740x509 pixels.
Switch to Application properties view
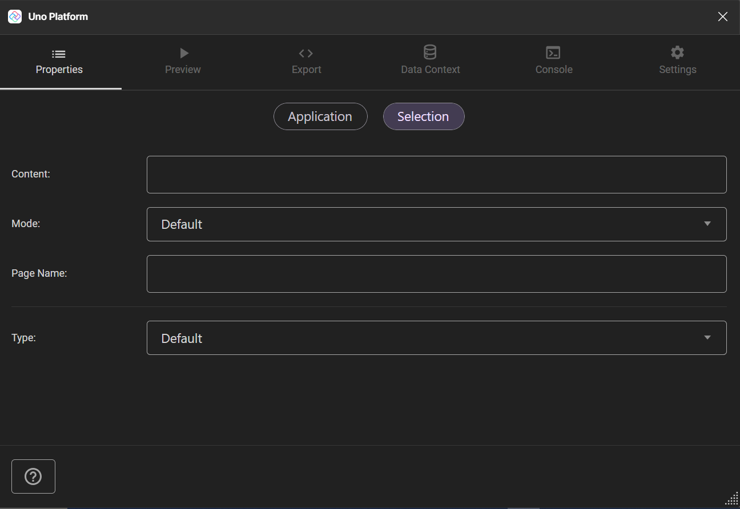(320, 116)
